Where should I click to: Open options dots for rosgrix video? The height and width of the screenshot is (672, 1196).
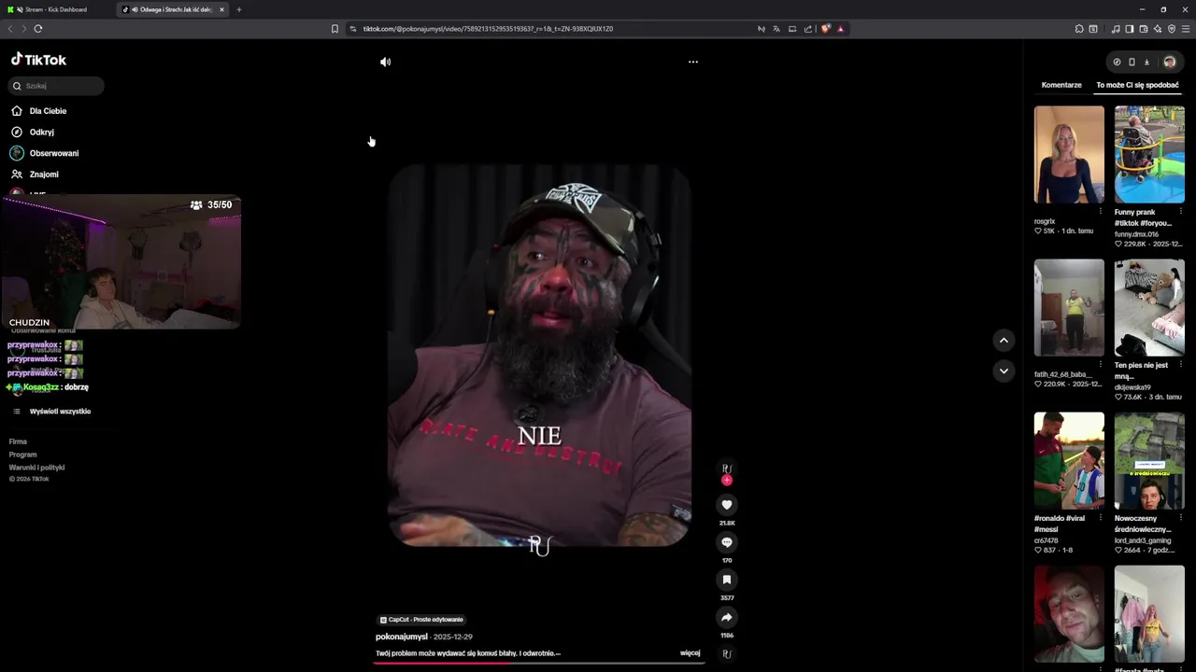(1100, 212)
